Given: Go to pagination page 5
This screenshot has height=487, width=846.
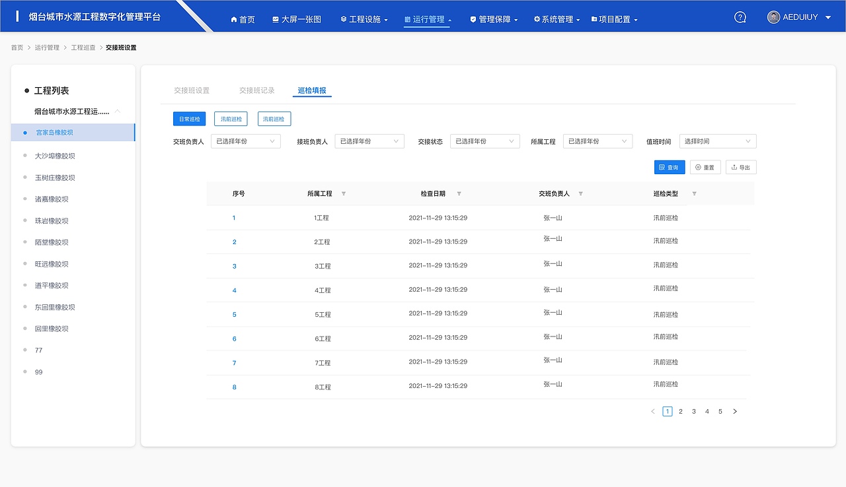Looking at the screenshot, I should (720, 411).
